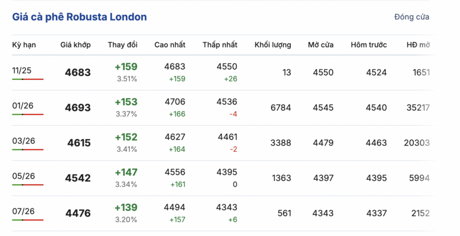Click the "Đóng cửa" market status label
Viewport: 460px width, 236px height.
(412, 17)
